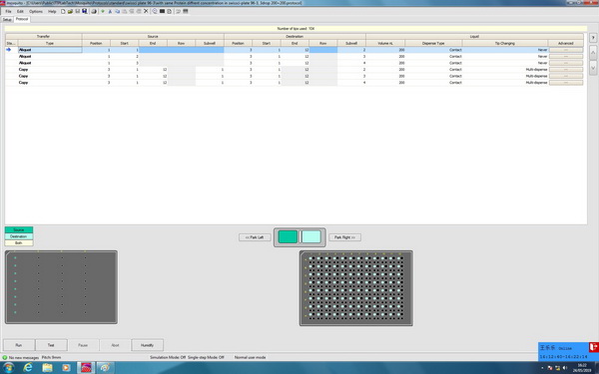Click the New file icon in toolbar
The width and height of the screenshot is (599, 374).
click(63, 11)
